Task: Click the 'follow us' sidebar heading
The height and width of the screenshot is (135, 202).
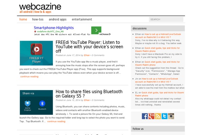Action: 138,129
